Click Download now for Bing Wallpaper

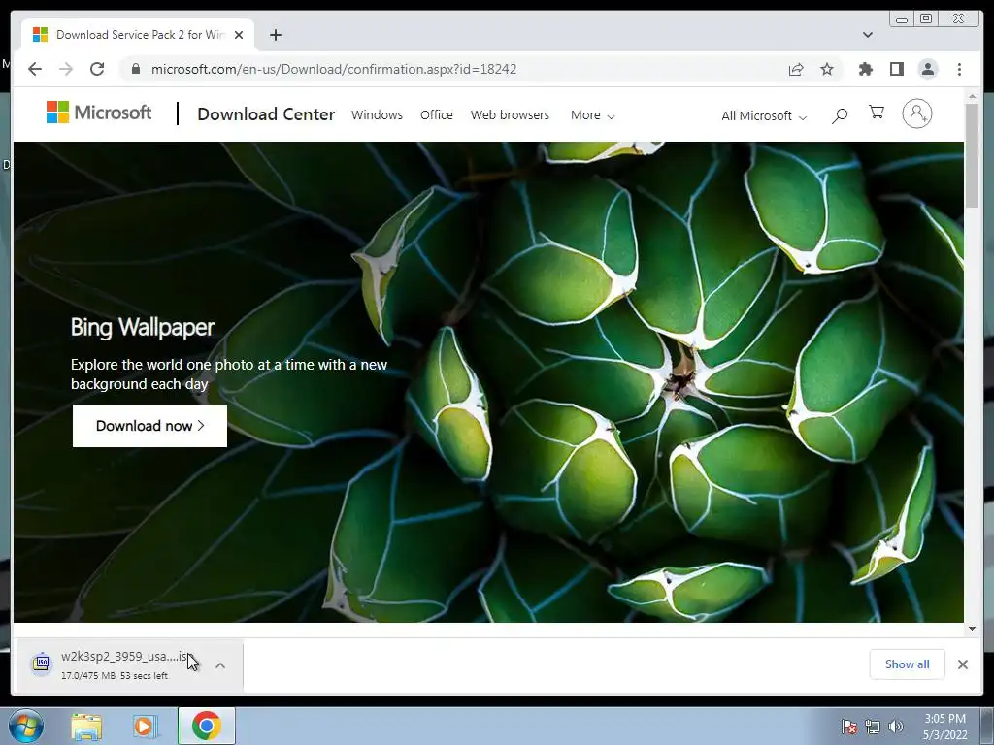click(149, 426)
